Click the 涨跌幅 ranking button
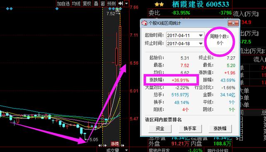 220,129
